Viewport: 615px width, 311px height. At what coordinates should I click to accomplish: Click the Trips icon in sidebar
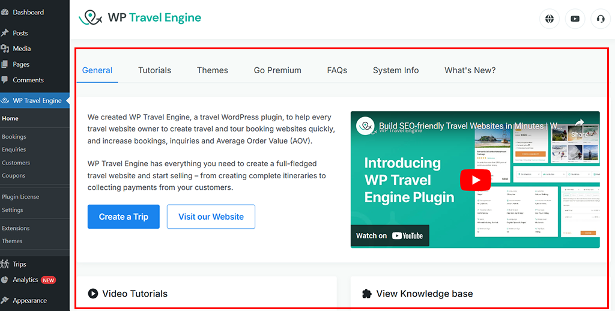5,264
